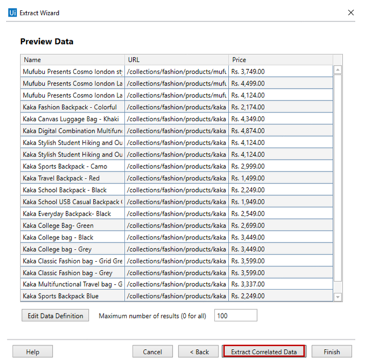Select the Rs. 2,174.00 price cell
Viewport: 367px width, 363px height.
[281, 107]
